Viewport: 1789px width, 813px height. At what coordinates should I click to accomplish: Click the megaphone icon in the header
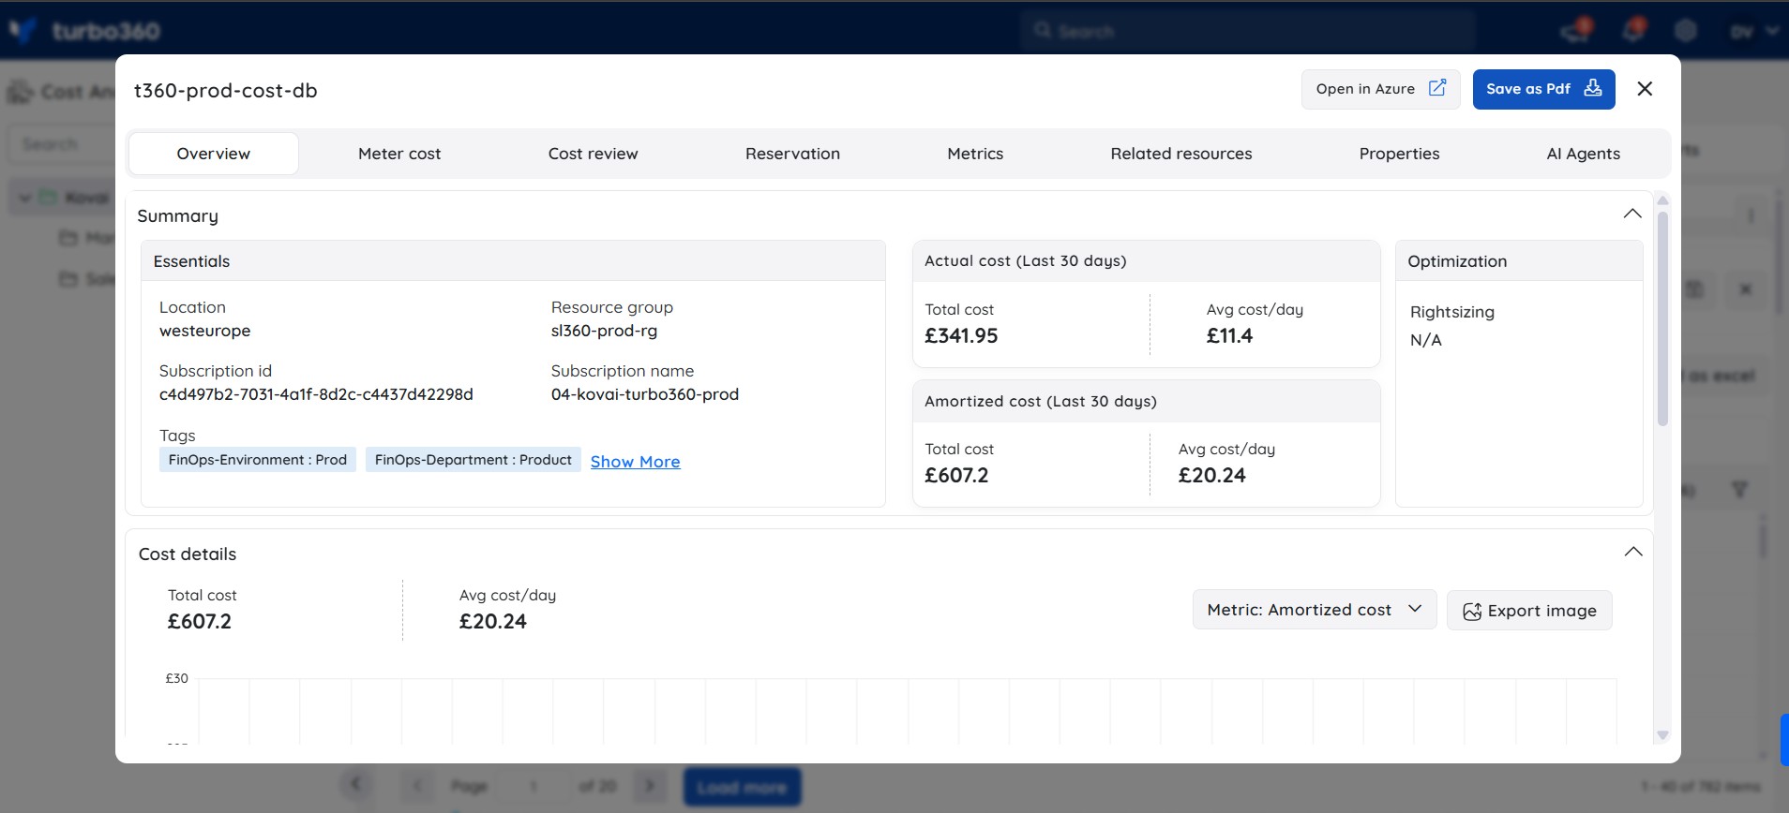[x=1576, y=31]
